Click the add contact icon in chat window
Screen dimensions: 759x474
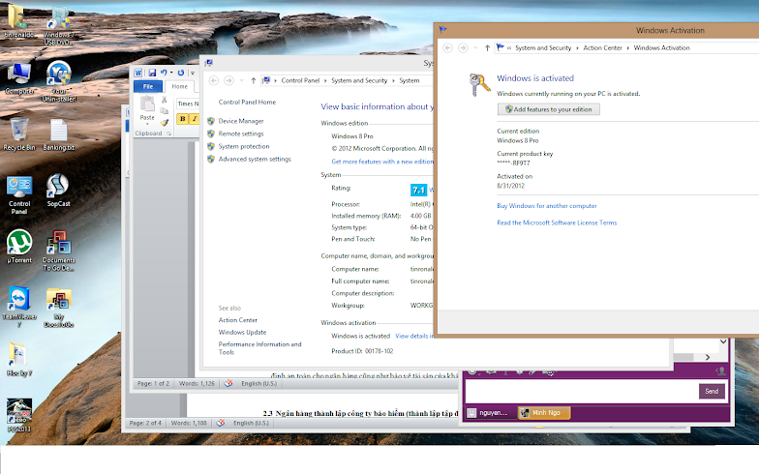[720, 371]
